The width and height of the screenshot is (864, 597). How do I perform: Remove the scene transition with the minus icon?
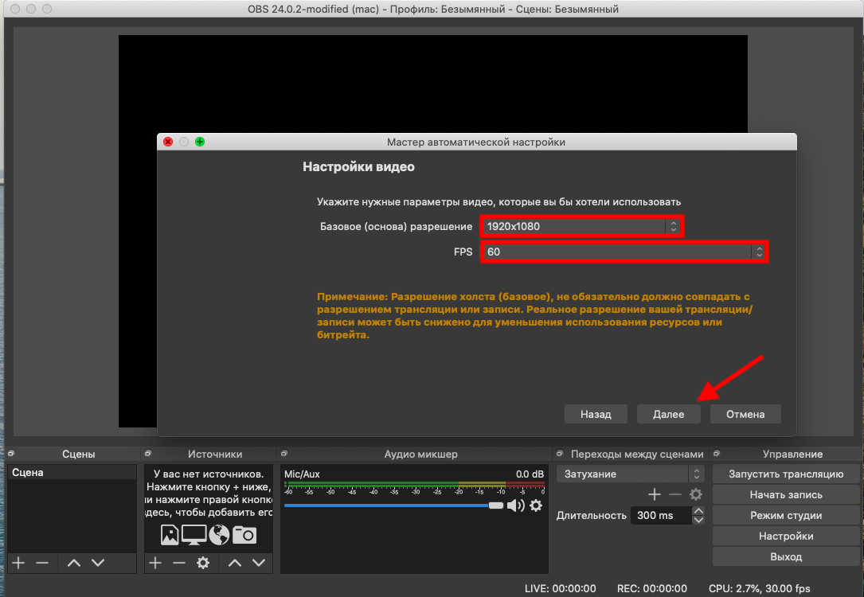(675, 494)
